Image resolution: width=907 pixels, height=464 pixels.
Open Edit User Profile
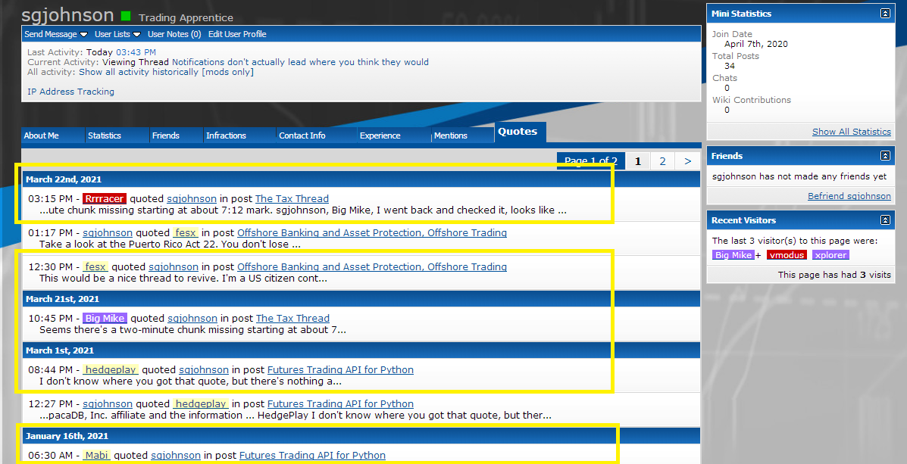click(x=237, y=34)
